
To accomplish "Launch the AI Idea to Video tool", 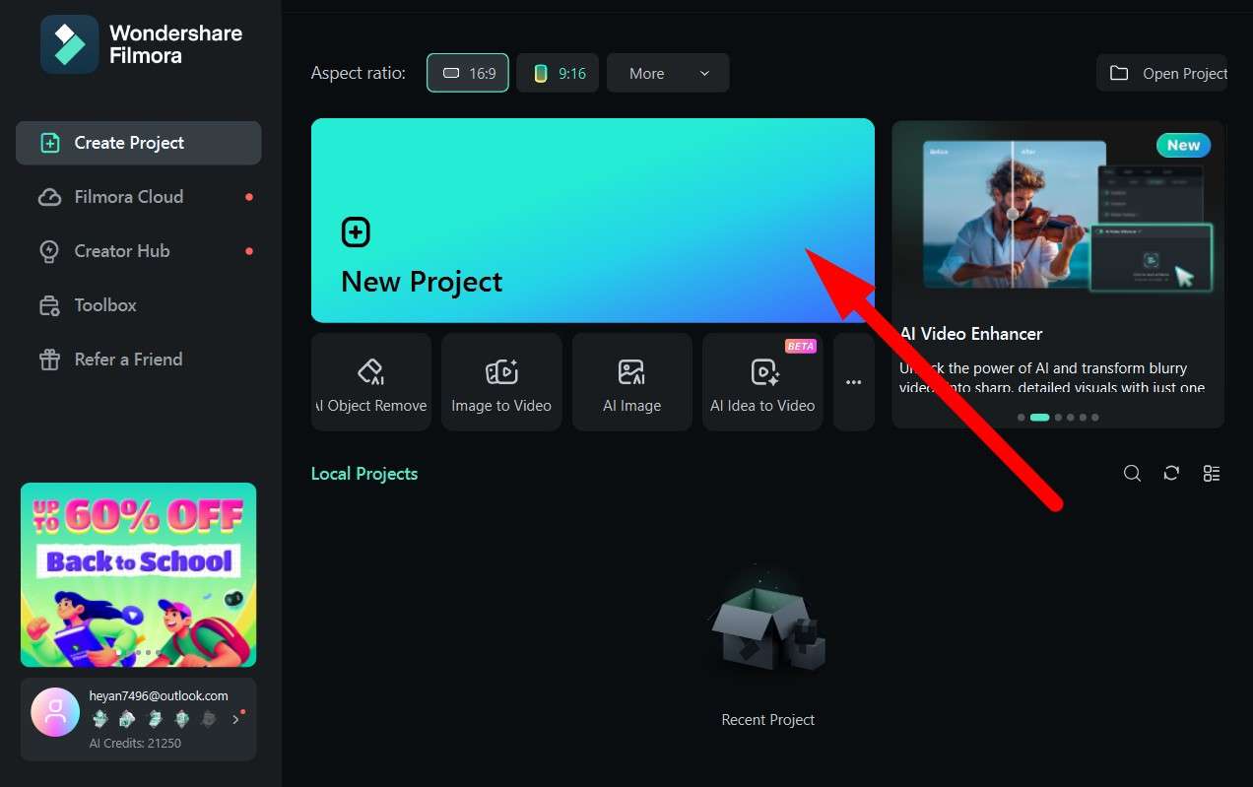I will 762,382.
